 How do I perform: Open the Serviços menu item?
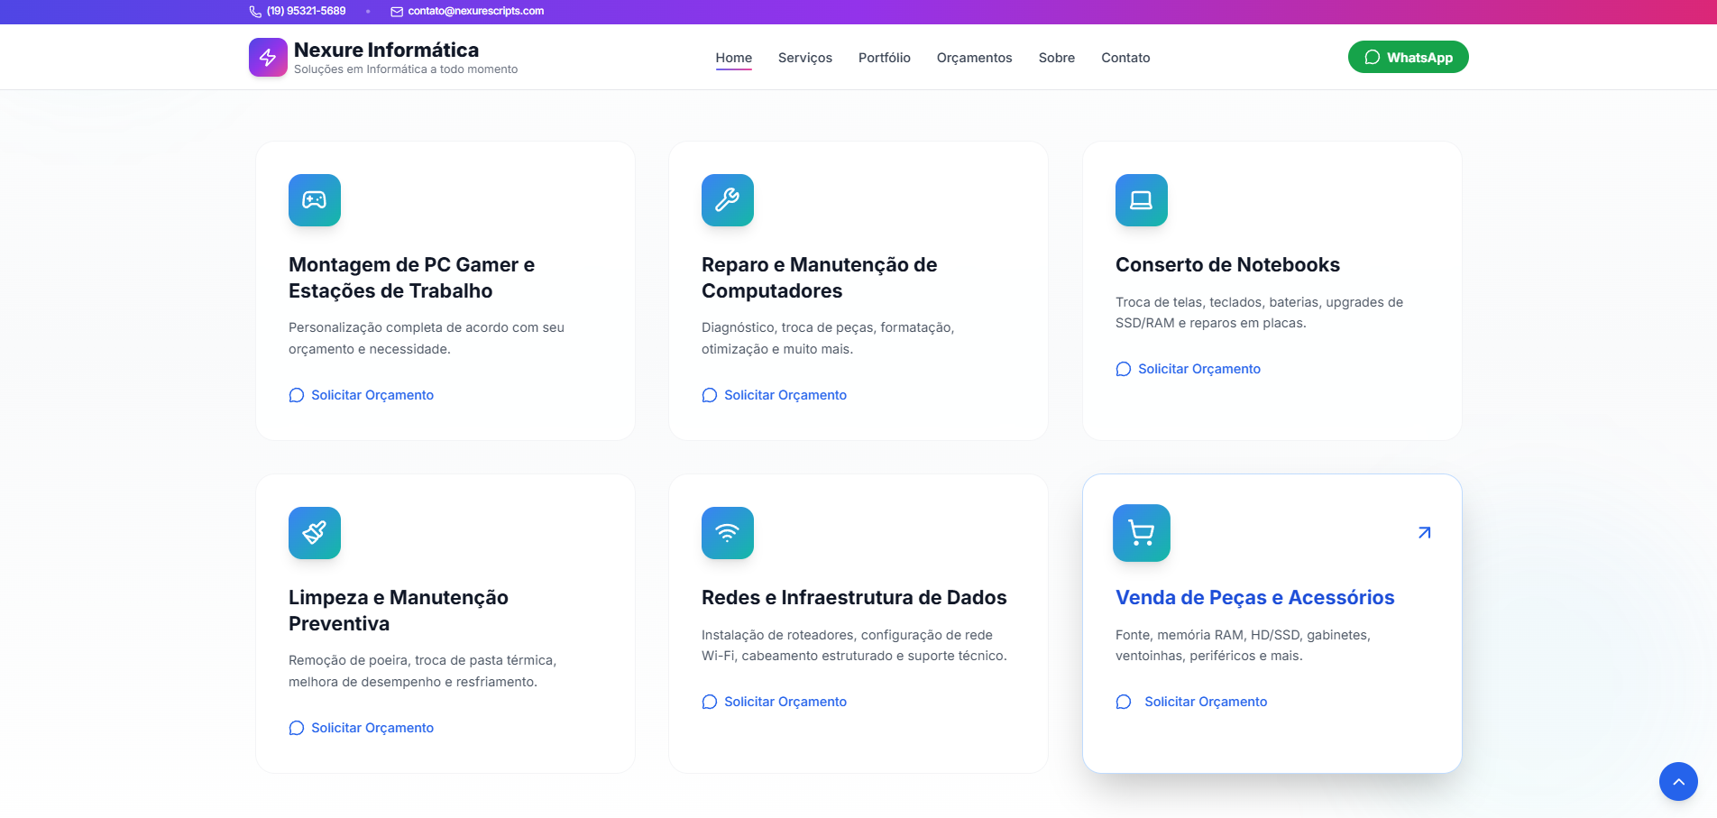tap(805, 58)
